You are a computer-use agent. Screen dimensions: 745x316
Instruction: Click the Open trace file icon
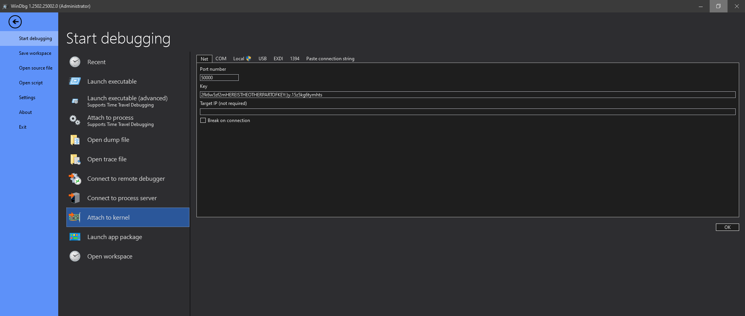(x=75, y=159)
